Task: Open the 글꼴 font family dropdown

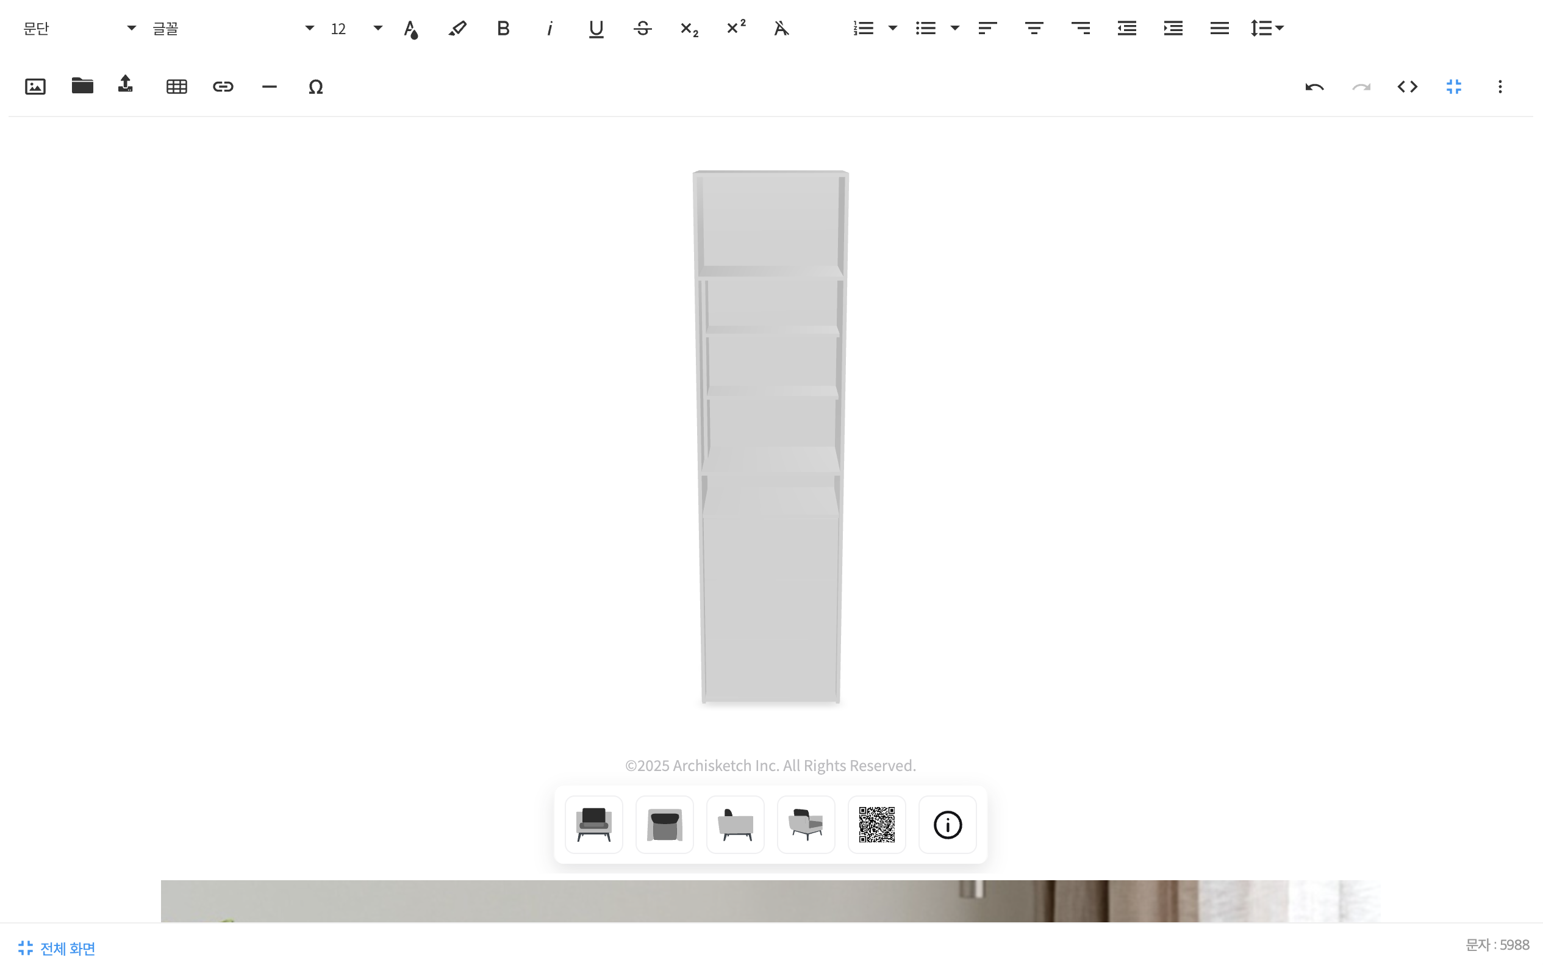Action: pyautogui.click(x=232, y=29)
